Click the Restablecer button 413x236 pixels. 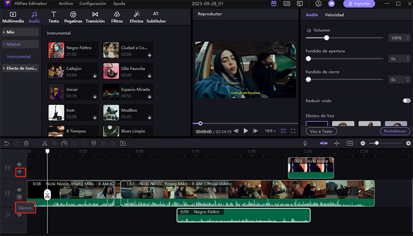pos(395,131)
